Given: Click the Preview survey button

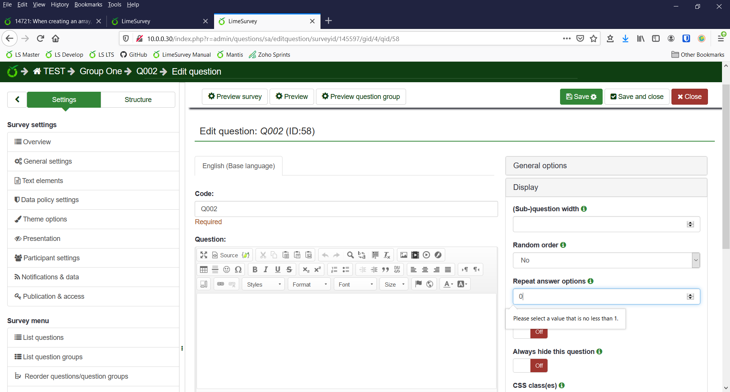Looking at the screenshot, I should click(235, 97).
